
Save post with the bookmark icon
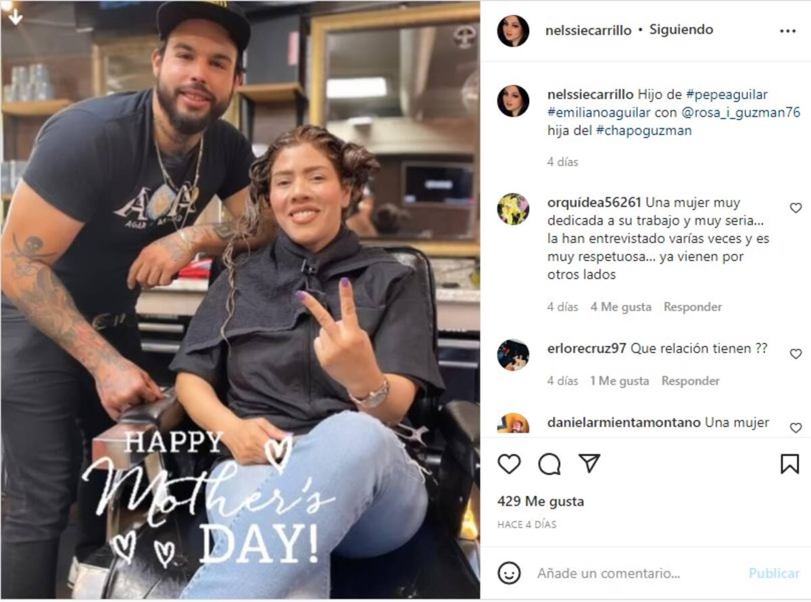click(789, 464)
